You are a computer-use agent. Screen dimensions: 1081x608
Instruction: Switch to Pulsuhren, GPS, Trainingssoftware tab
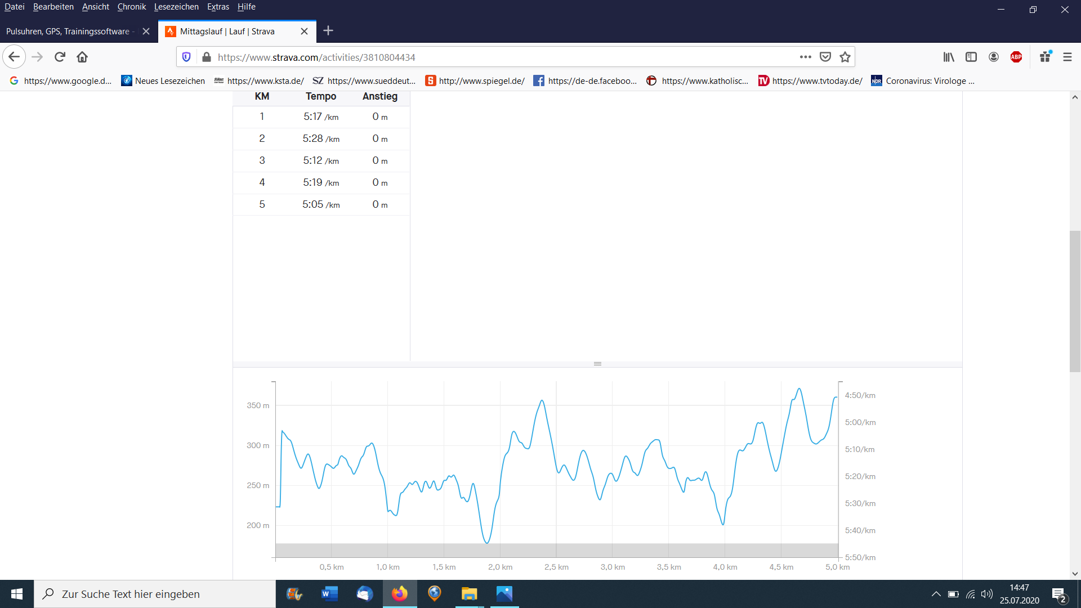pyautogui.click(x=68, y=32)
